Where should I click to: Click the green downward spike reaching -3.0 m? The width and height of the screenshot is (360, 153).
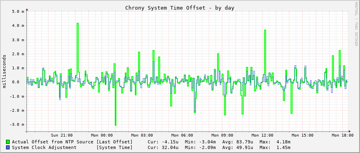(116, 104)
